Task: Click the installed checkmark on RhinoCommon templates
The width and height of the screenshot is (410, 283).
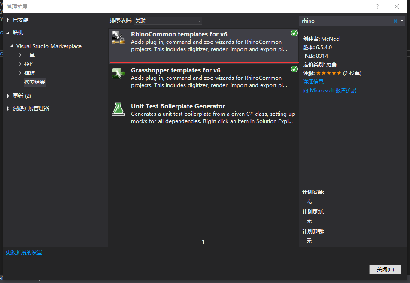Action: click(294, 33)
